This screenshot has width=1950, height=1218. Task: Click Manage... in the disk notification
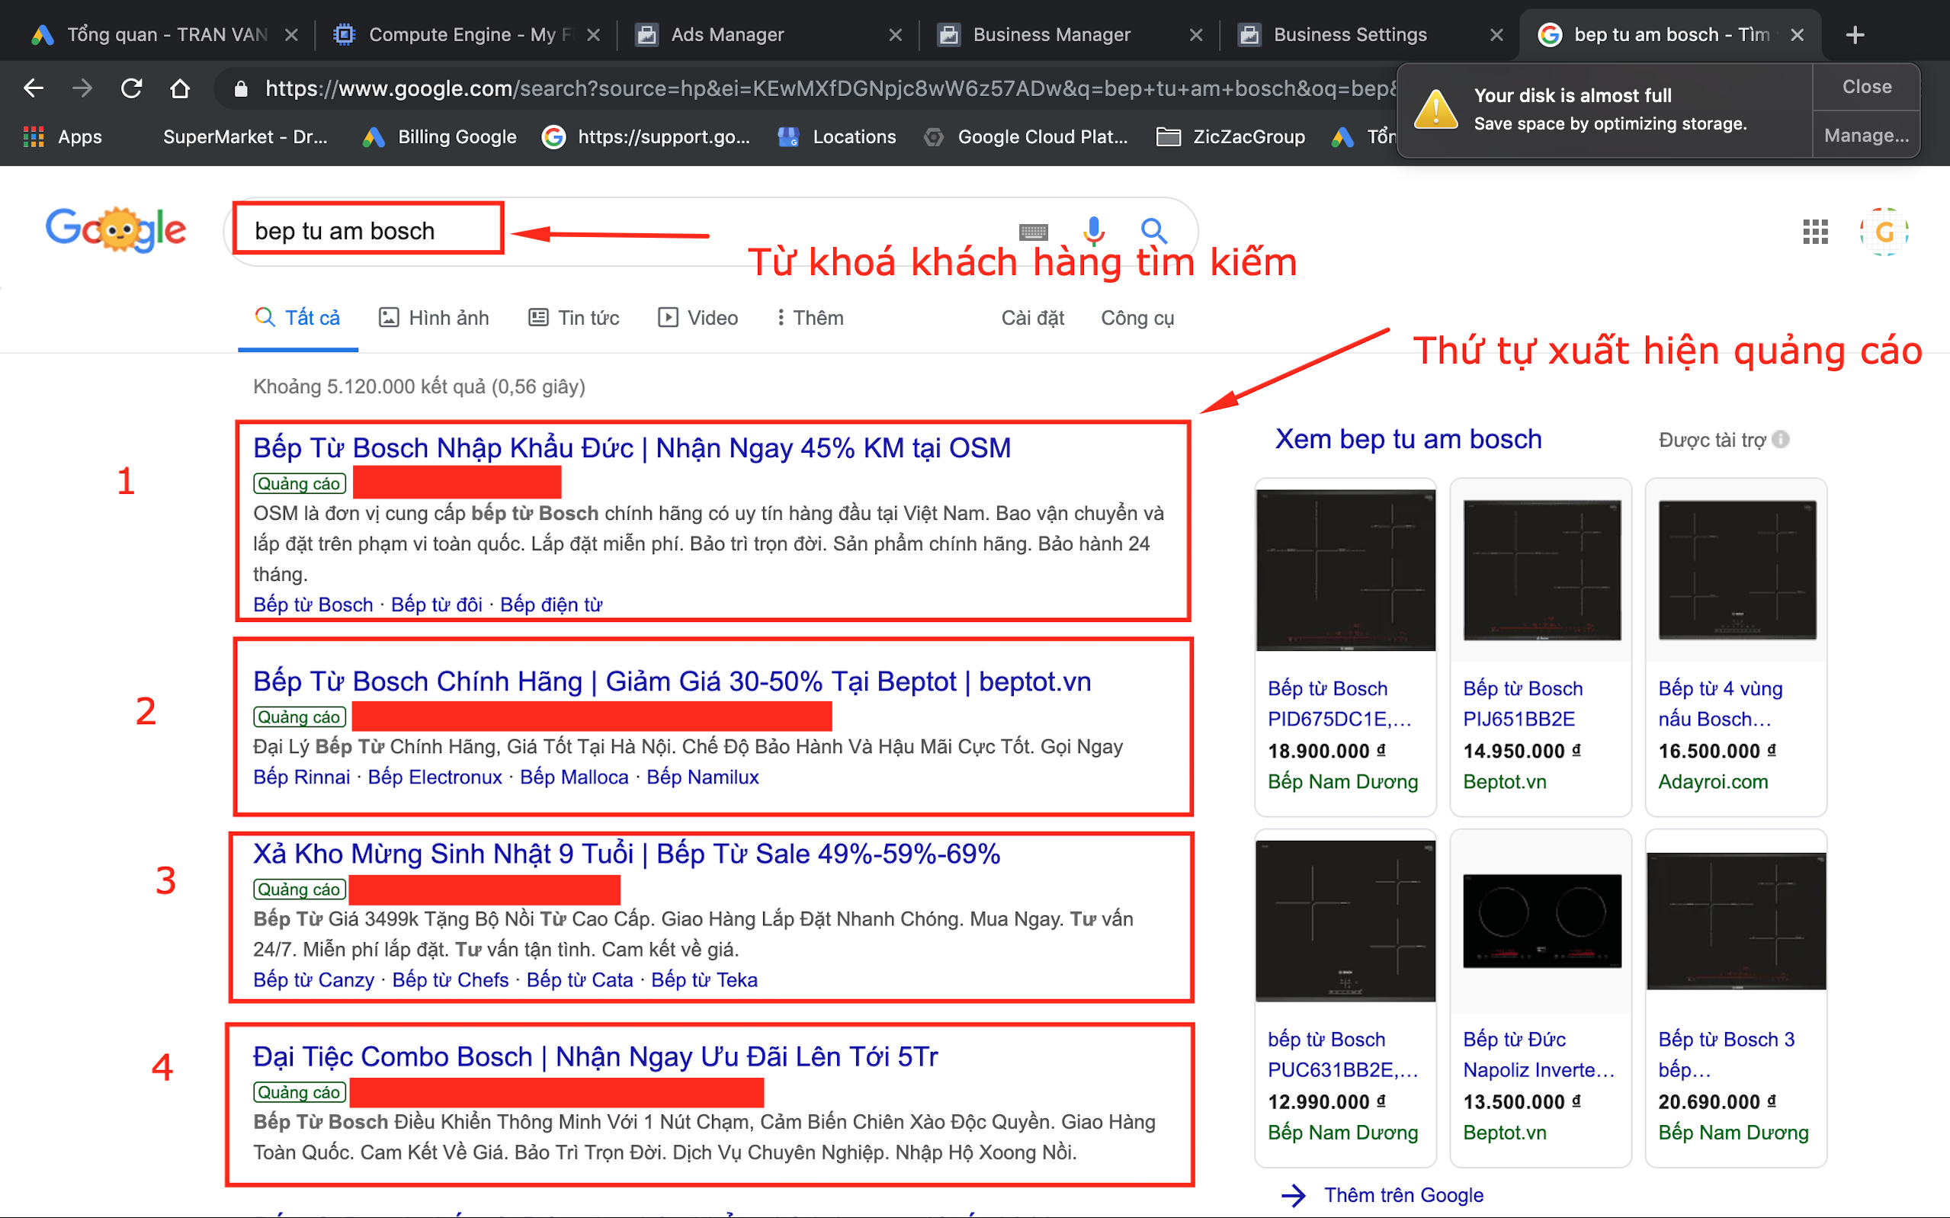click(x=1866, y=136)
